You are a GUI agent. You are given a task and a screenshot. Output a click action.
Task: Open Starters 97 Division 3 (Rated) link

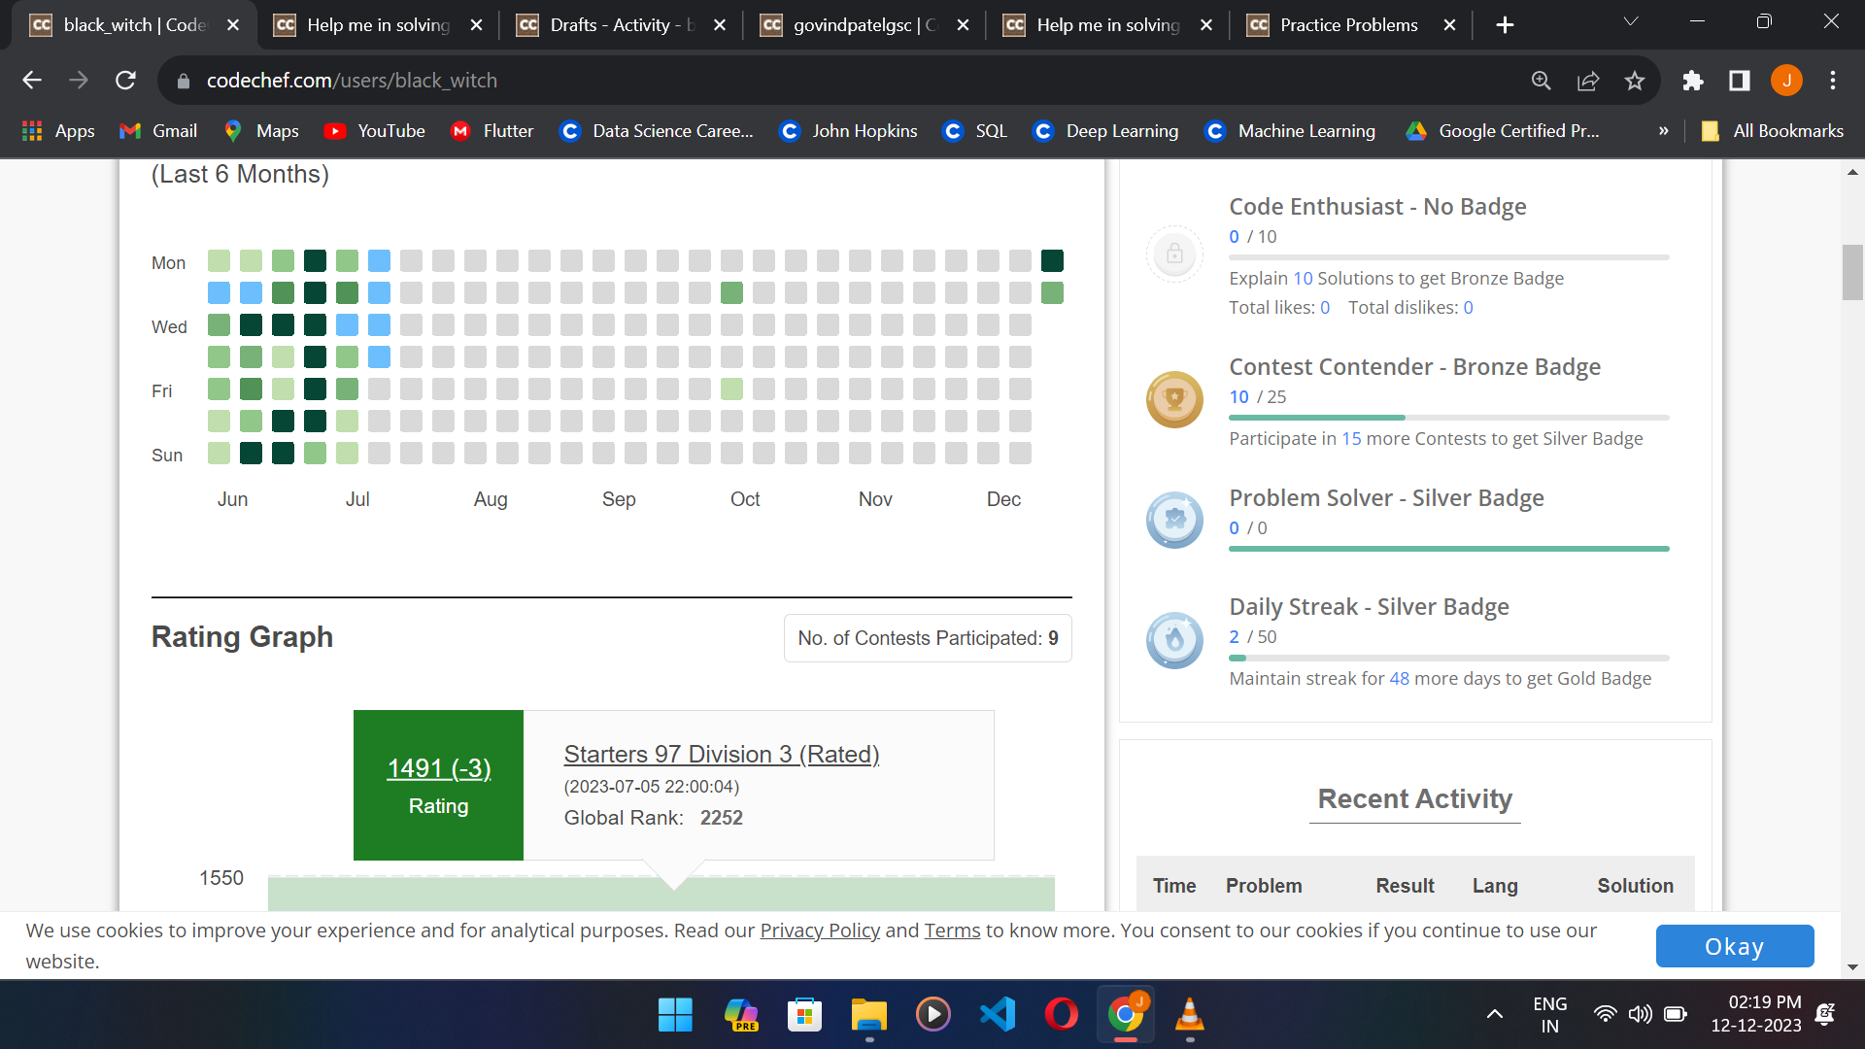[721, 755]
